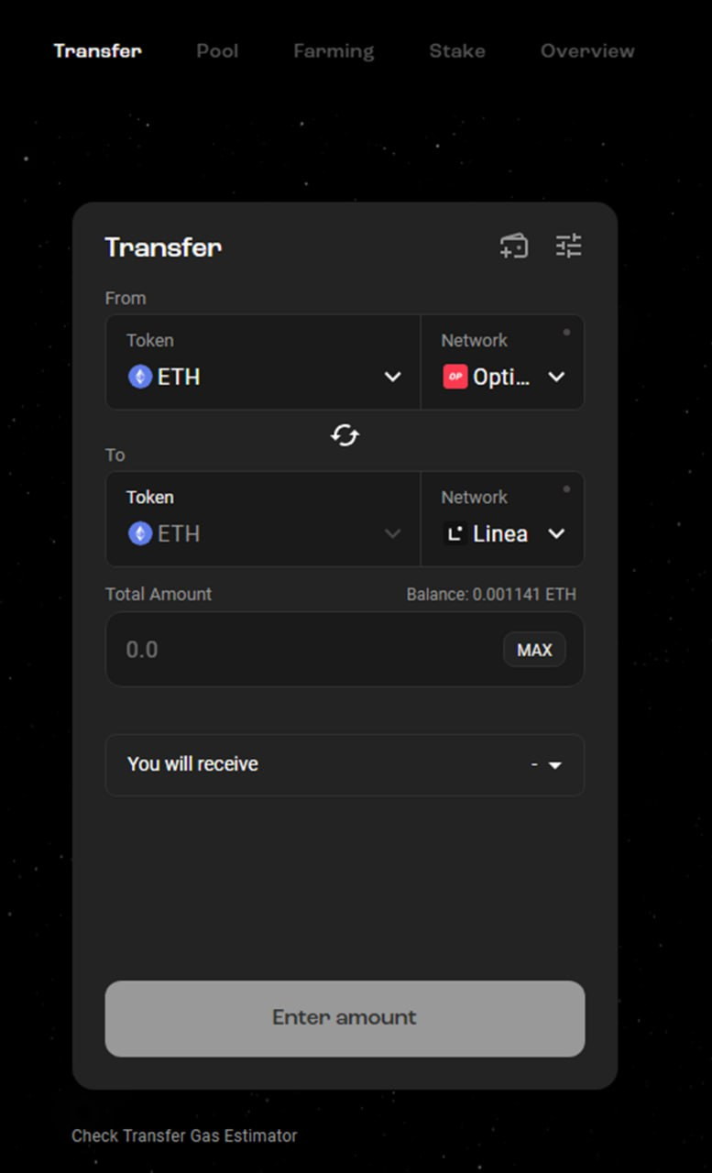
Task: Open the add wallet icon
Action: pos(514,247)
